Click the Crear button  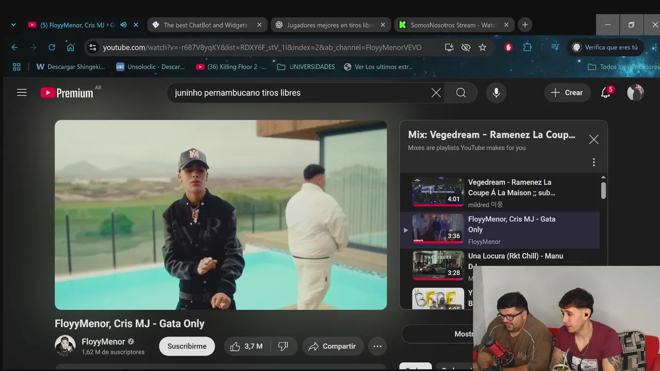(x=567, y=93)
